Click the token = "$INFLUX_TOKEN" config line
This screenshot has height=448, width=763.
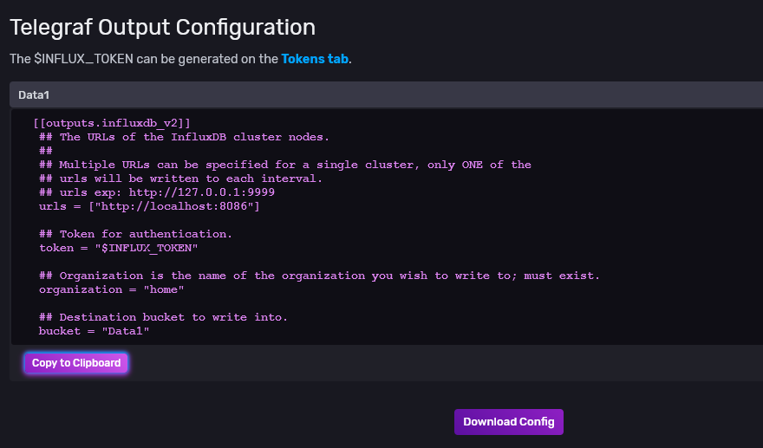pyautogui.click(x=119, y=248)
